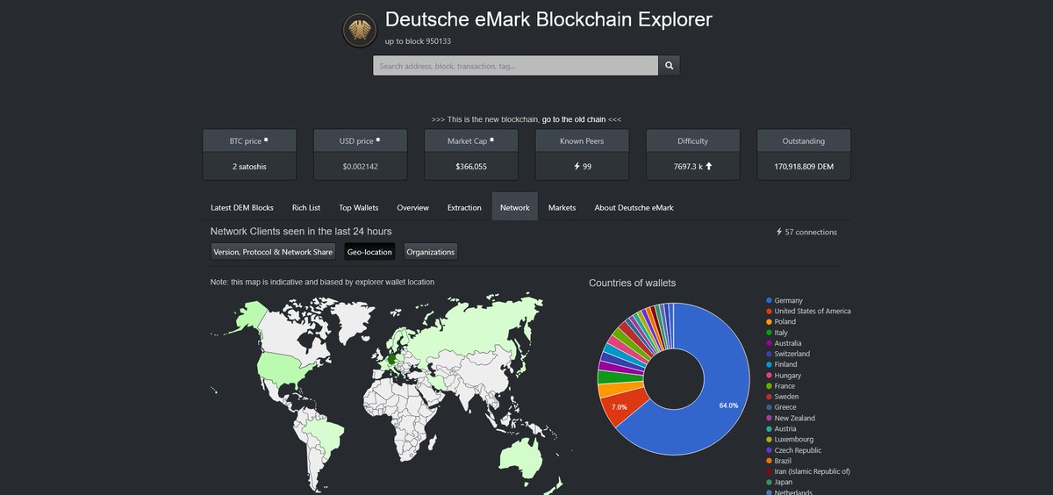Click the Iran (Islamic Republic of) legend label

[813, 471]
